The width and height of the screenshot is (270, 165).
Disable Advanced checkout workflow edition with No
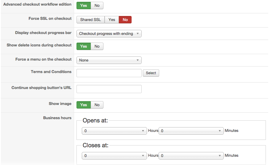(x=97, y=6)
